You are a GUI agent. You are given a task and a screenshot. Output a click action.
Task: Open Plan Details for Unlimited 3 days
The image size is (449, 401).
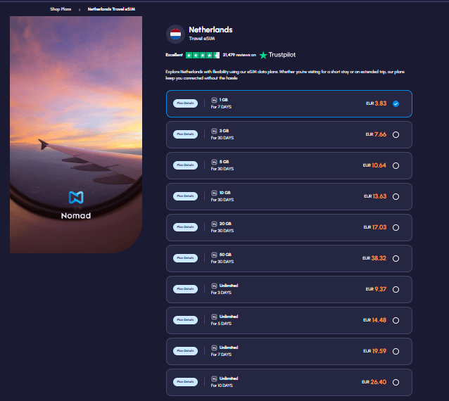click(x=185, y=288)
